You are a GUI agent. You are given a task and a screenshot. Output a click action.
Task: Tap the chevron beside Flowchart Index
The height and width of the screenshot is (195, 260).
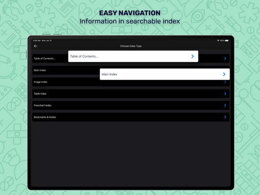click(x=225, y=106)
